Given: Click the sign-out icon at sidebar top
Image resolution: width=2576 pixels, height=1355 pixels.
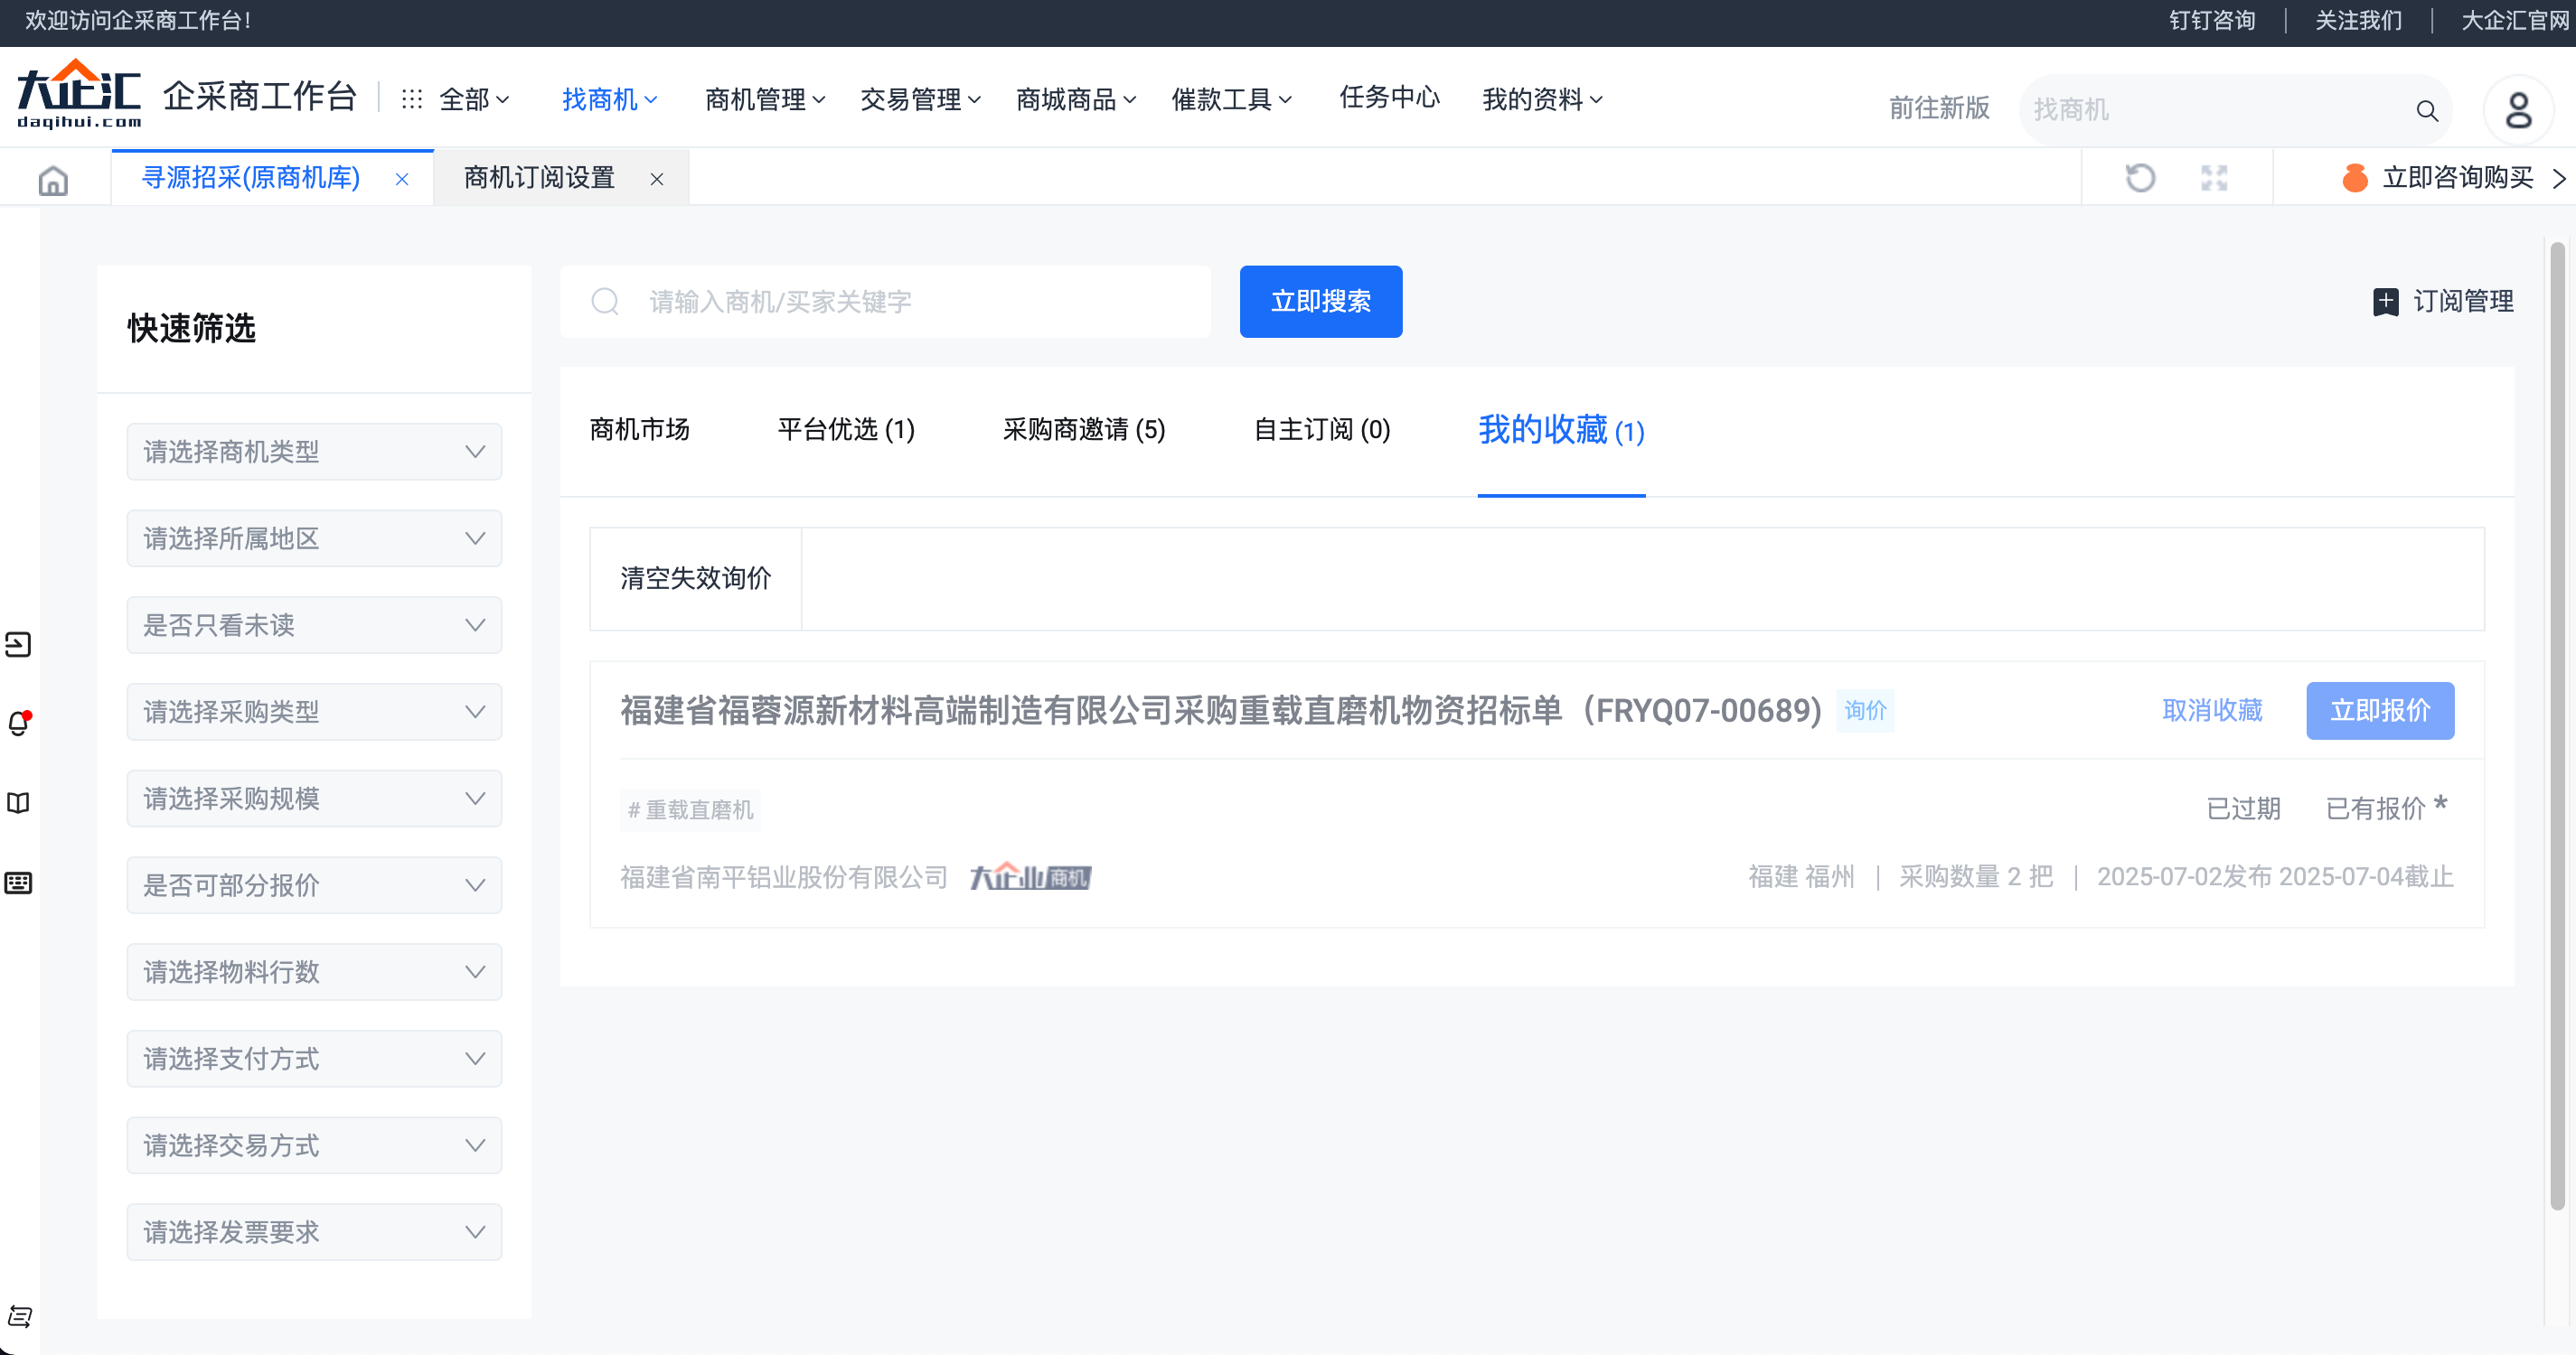Looking at the screenshot, I should 18,644.
